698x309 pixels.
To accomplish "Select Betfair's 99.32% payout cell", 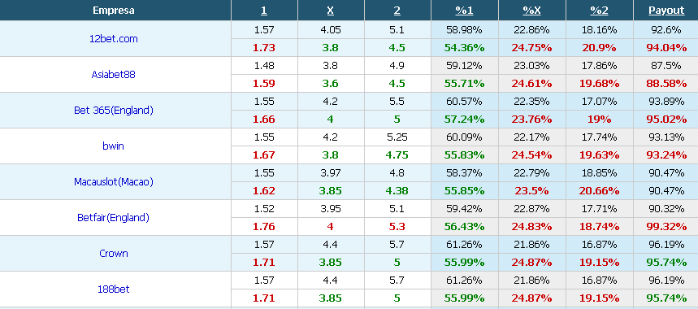I will [x=666, y=227].
